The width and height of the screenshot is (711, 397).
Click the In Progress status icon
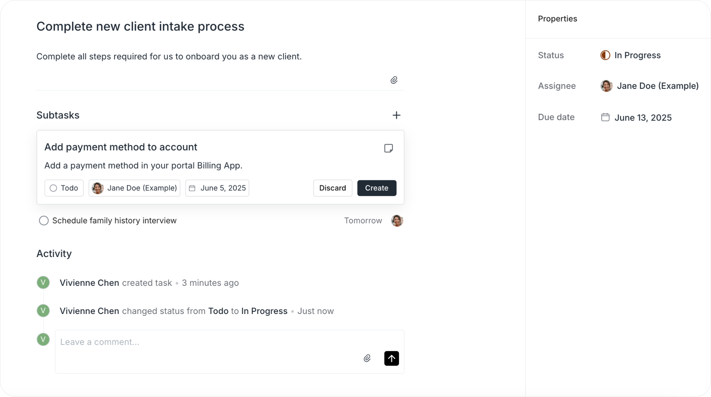tap(605, 55)
